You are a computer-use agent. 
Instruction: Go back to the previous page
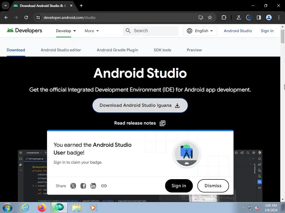click(x=6, y=17)
